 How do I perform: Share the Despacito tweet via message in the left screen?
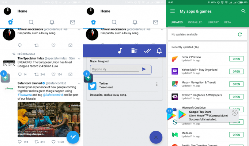pos(70,45)
